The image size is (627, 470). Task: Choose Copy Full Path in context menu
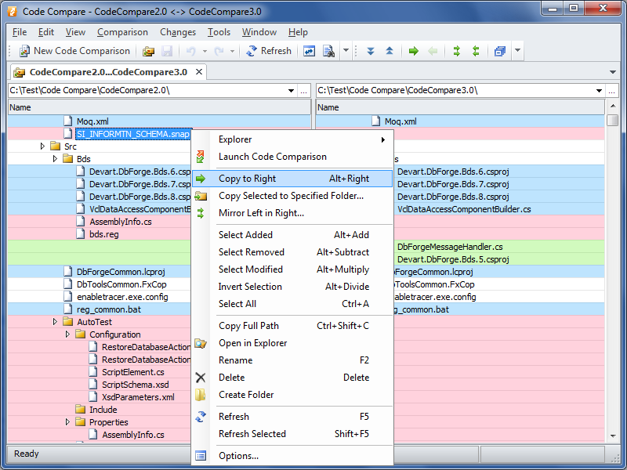(x=292, y=326)
